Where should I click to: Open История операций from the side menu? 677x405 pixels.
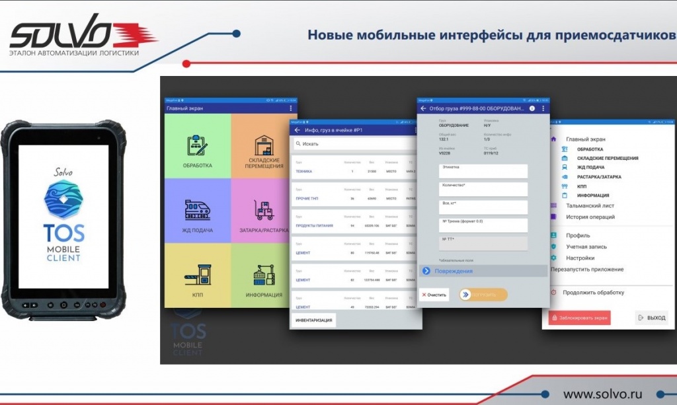[590, 217]
